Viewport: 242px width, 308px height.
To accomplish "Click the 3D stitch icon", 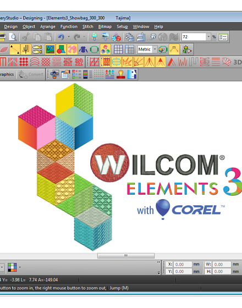I will tap(237, 62).
